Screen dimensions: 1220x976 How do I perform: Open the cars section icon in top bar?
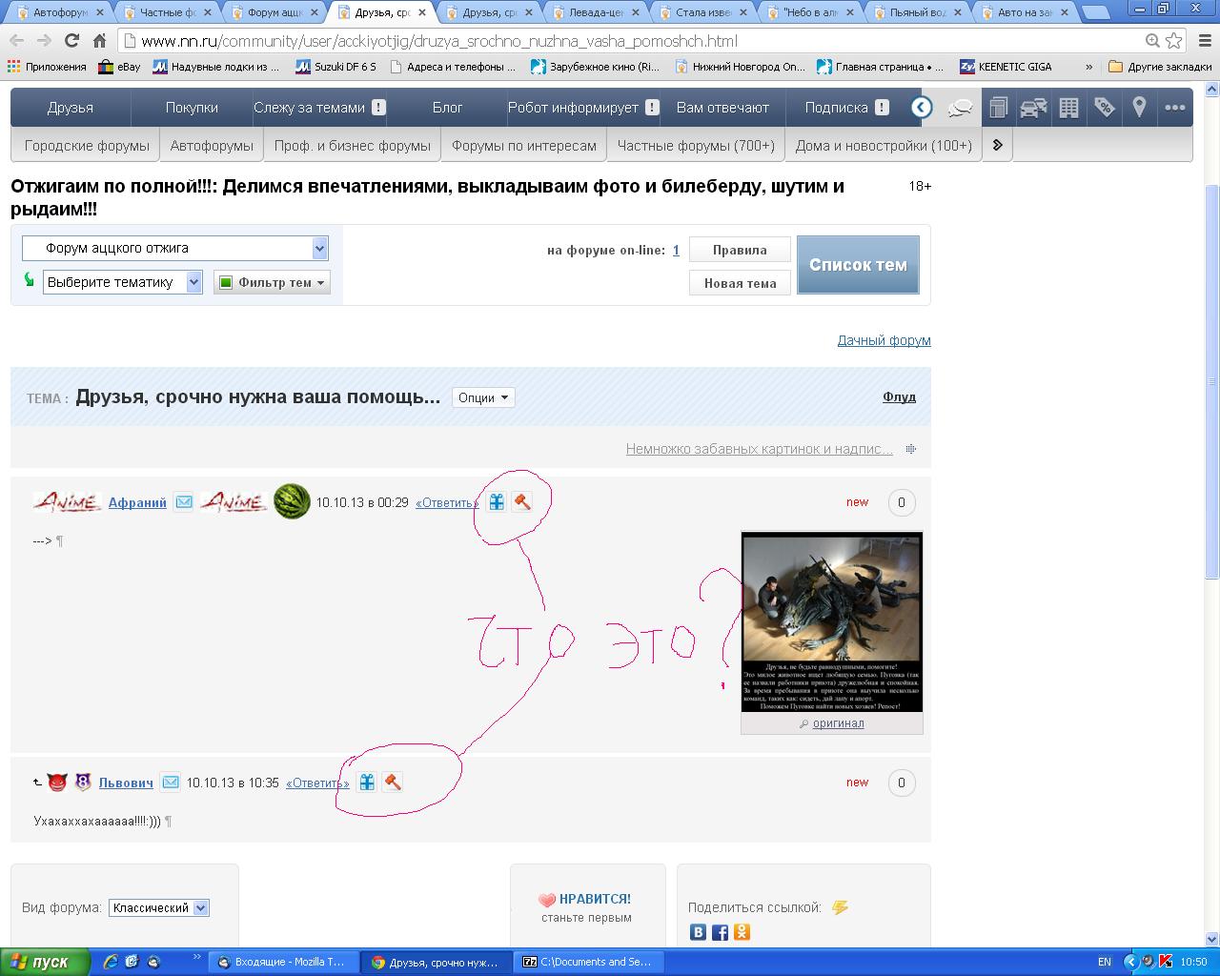click(x=1033, y=108)
